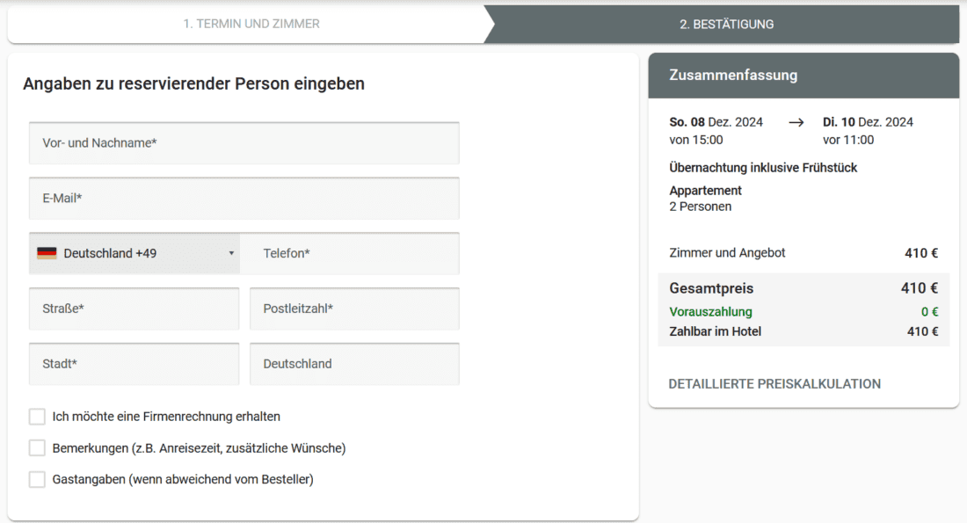Focus the Stadt input field

[134, 364]
